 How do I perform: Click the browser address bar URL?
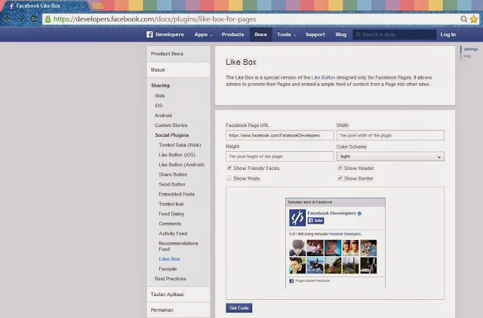pos(155,19)
